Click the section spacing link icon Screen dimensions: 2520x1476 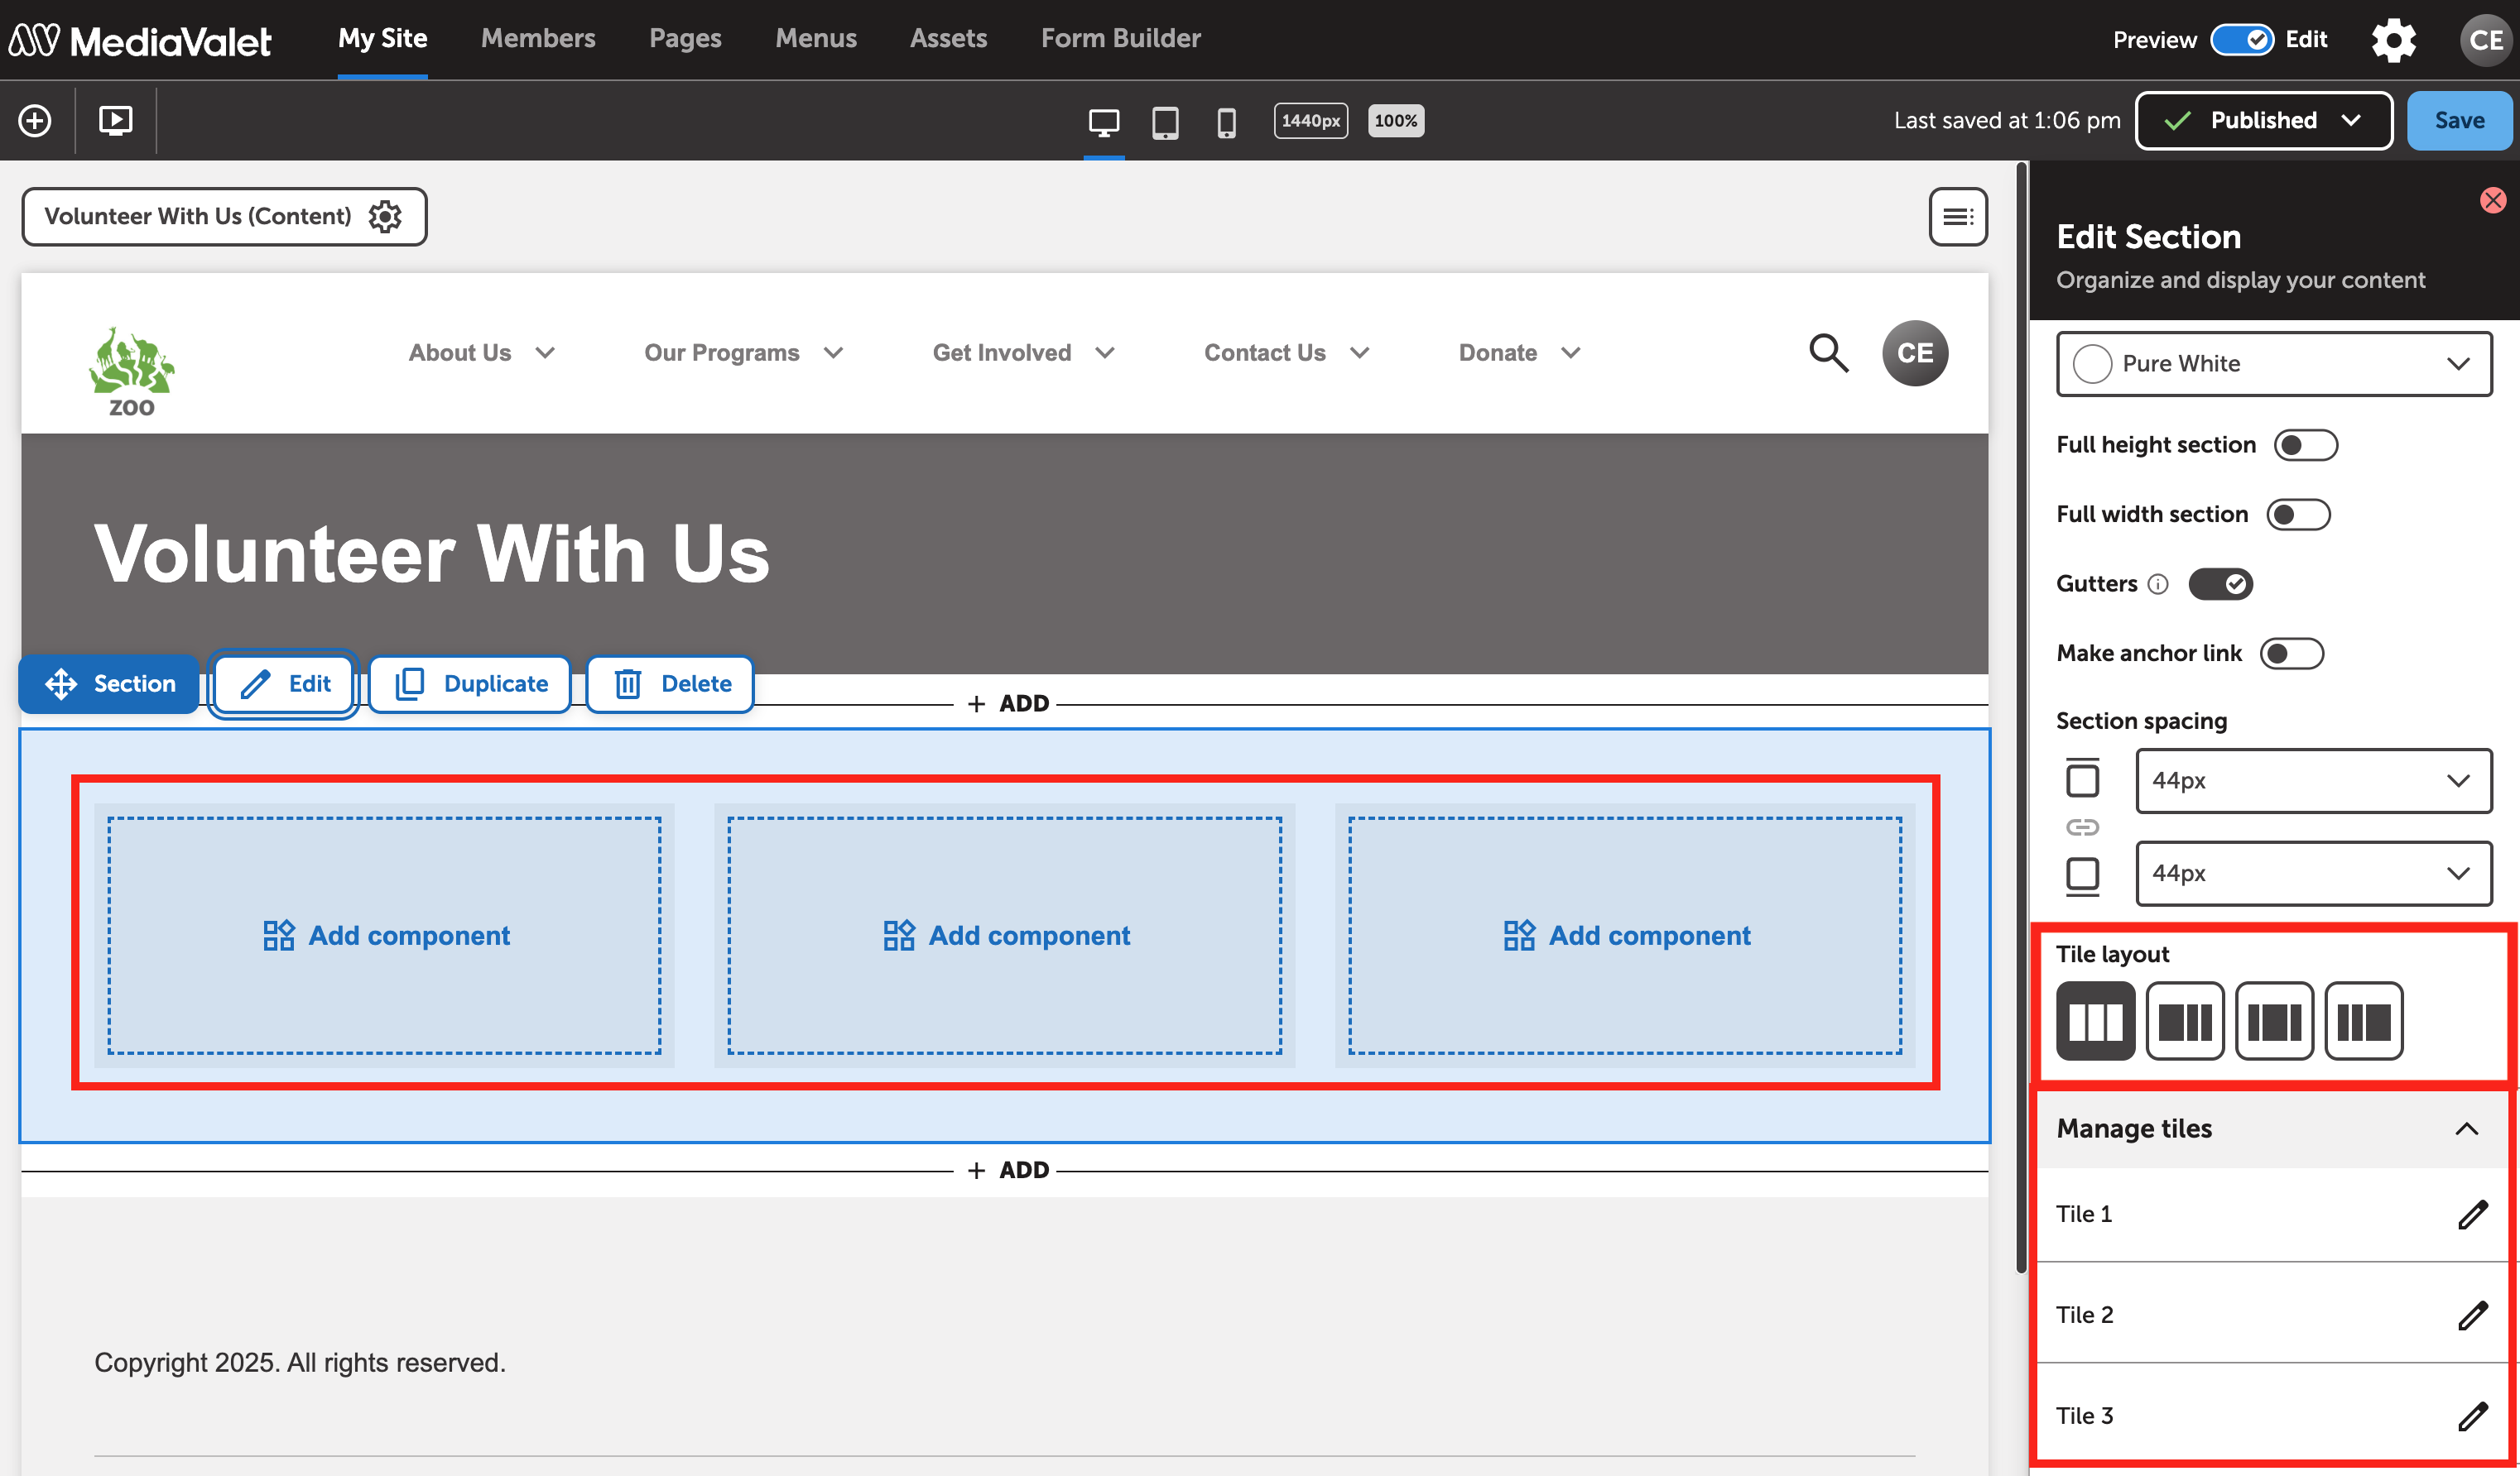click(x=2082, y=827)
